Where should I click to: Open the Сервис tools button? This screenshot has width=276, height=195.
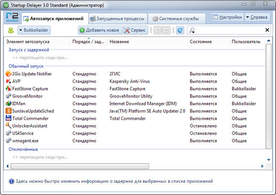pyautogui.click(x=135, y=30)
